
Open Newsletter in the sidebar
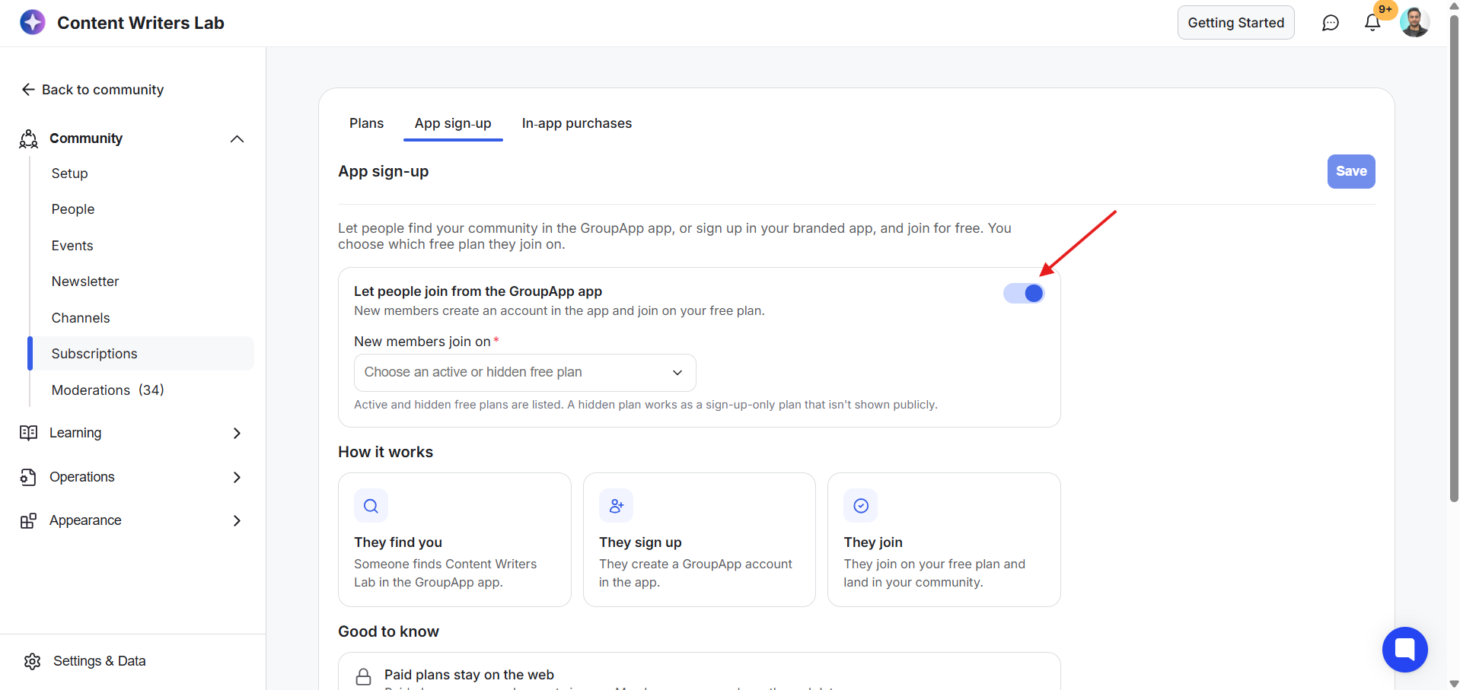(85, 281)
